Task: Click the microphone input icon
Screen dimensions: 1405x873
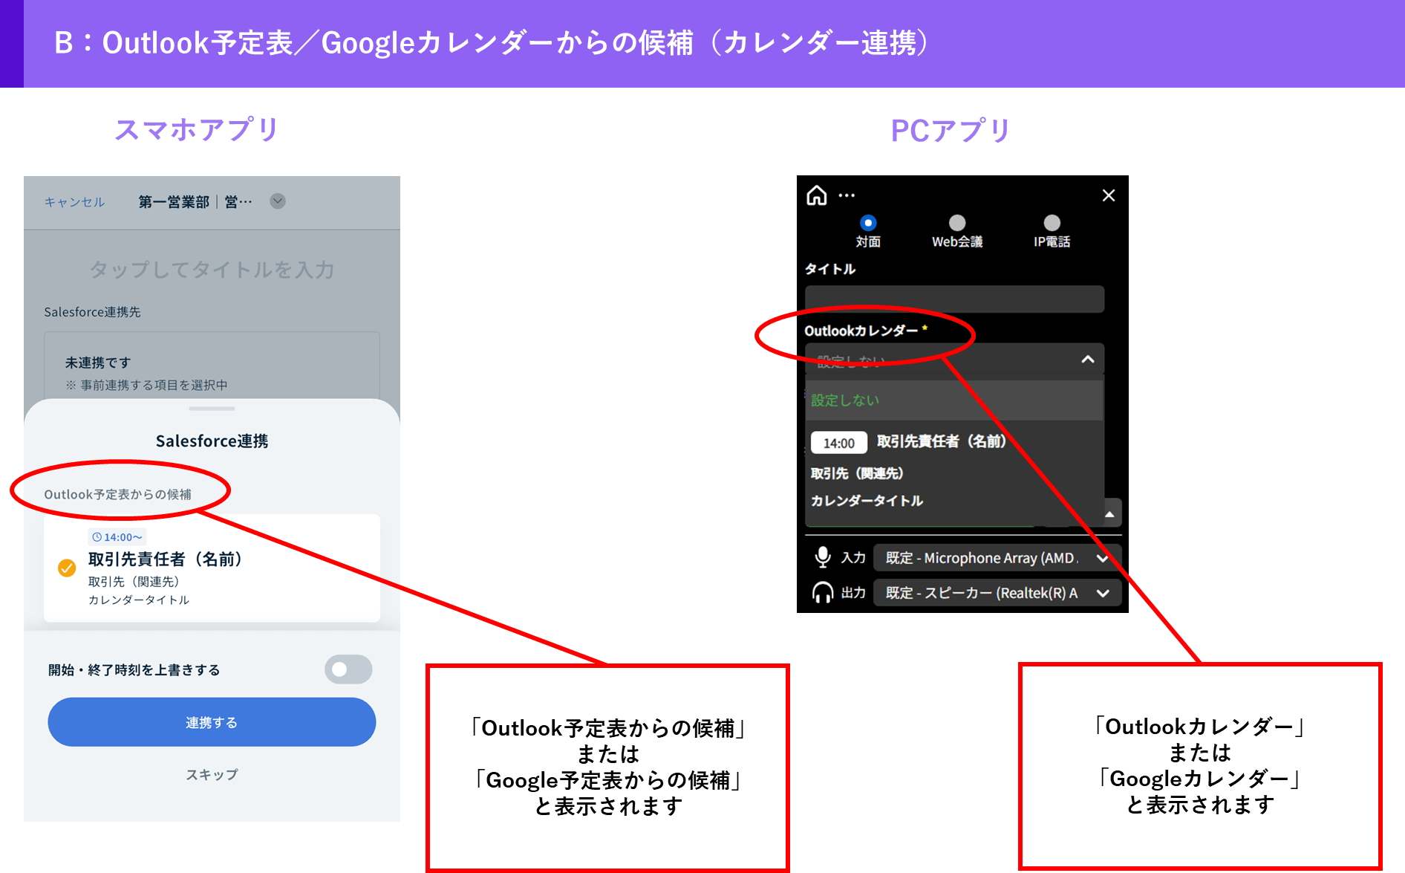Action: click(822, 557)
